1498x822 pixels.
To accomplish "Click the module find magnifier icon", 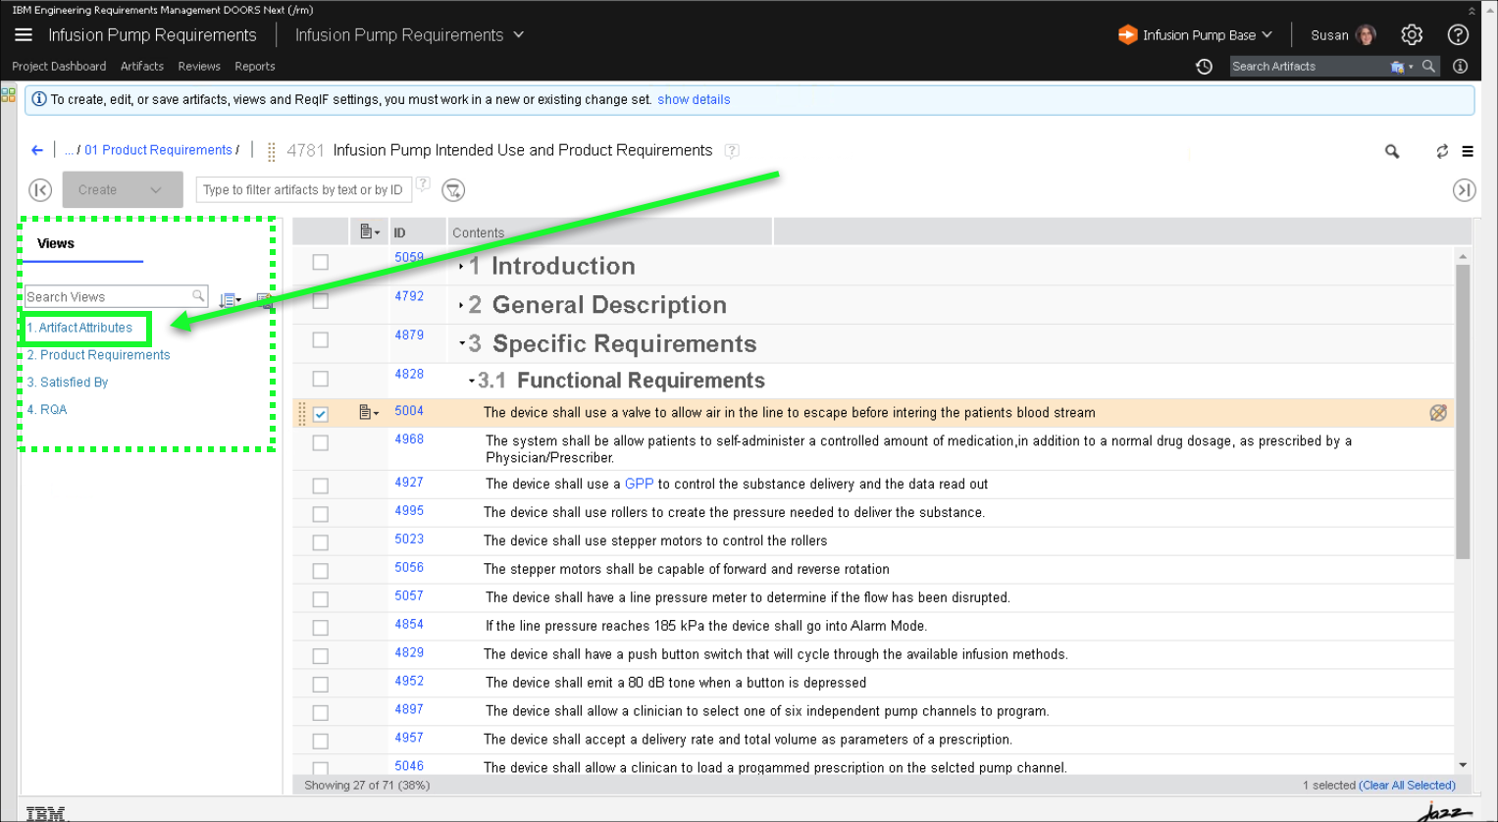I will click(1391, 151).
